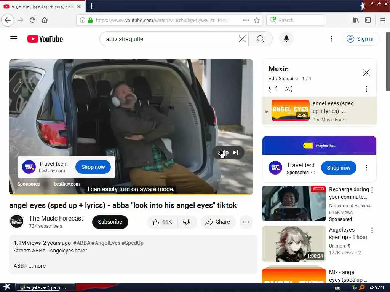The height and width of the screenshot is (292, 390).
Task: Select angel eyes taskbar window button
Action: point(45,287)
